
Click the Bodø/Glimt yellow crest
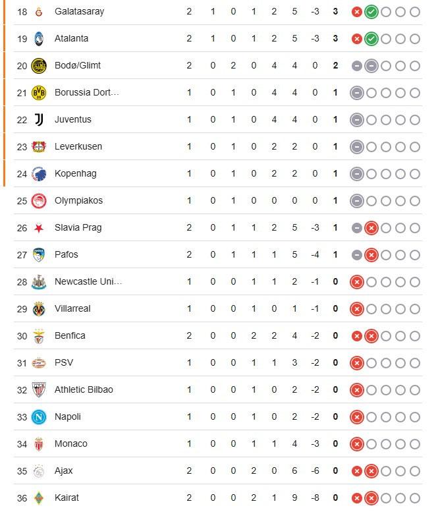(x=39, y=66)
